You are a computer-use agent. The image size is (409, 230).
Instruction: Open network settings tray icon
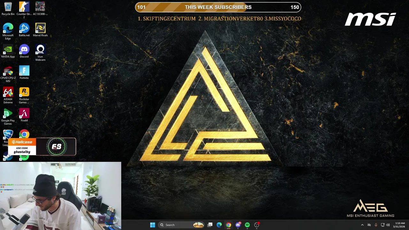pyautogui.click(x=383, y=225)
